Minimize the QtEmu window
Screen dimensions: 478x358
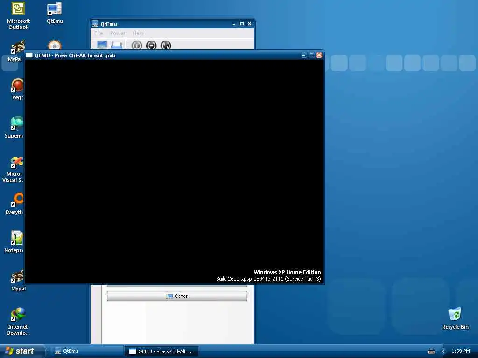(x=234, y=24)
